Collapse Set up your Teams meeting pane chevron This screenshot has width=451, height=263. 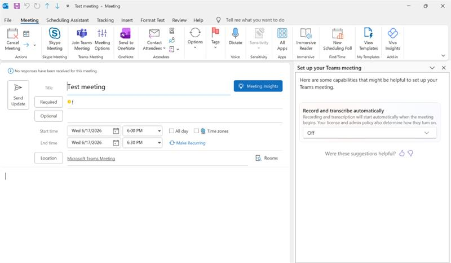point(432,68)
